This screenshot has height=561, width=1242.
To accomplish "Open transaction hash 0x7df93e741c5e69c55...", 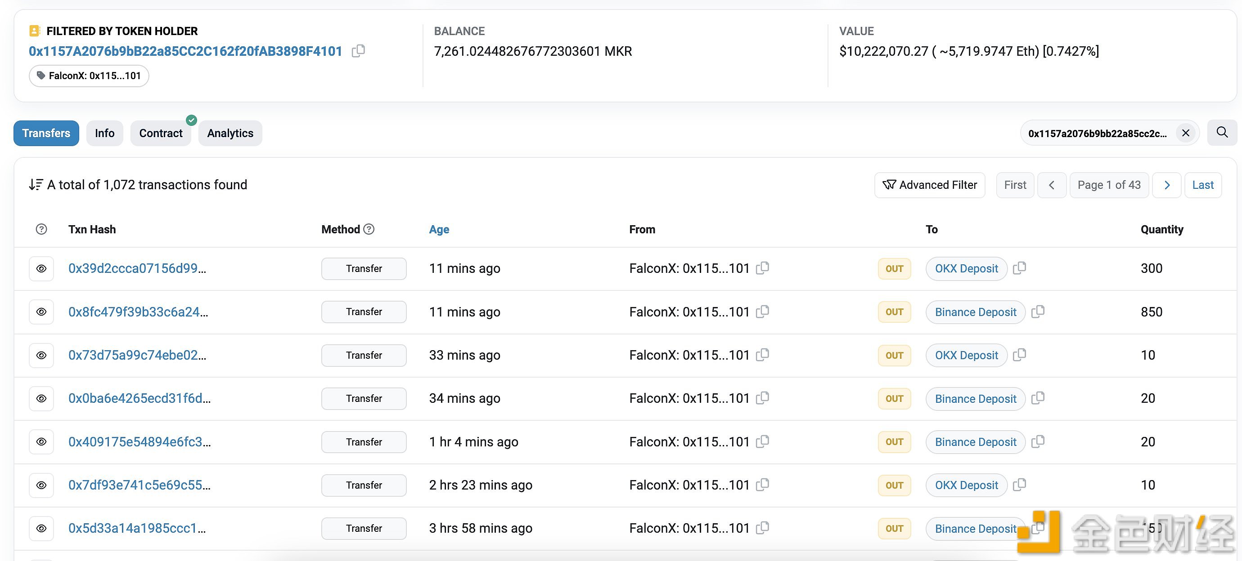I will pyautogui.click(x=139, y=485).
